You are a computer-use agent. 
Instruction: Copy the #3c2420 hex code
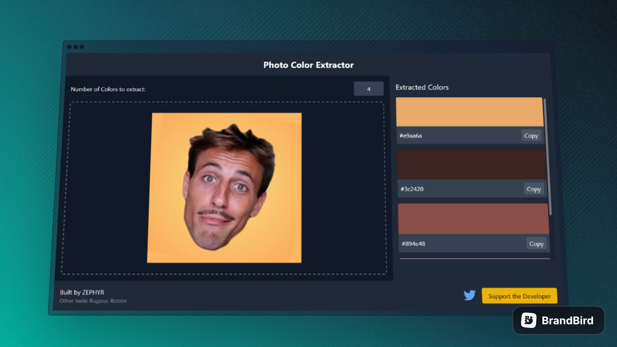tap(534, 189)
